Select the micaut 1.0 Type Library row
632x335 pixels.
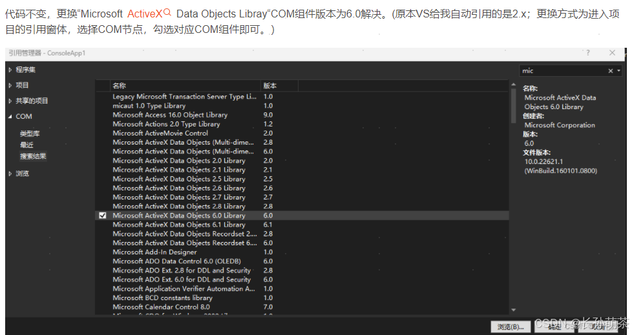point(302,106)
